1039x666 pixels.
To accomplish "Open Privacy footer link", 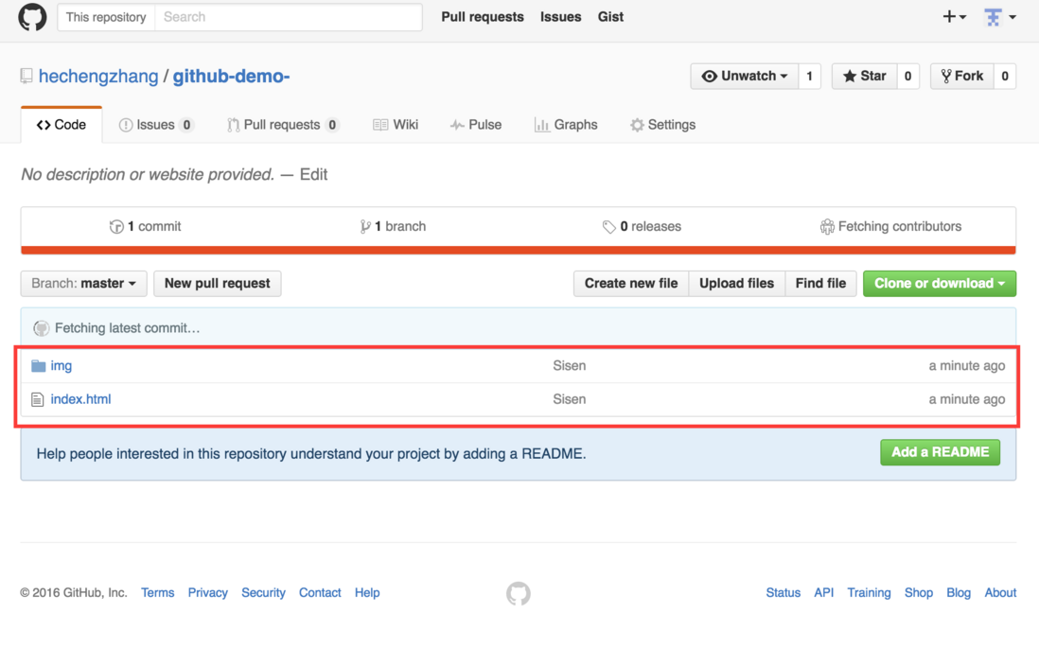I will [207, 593].
